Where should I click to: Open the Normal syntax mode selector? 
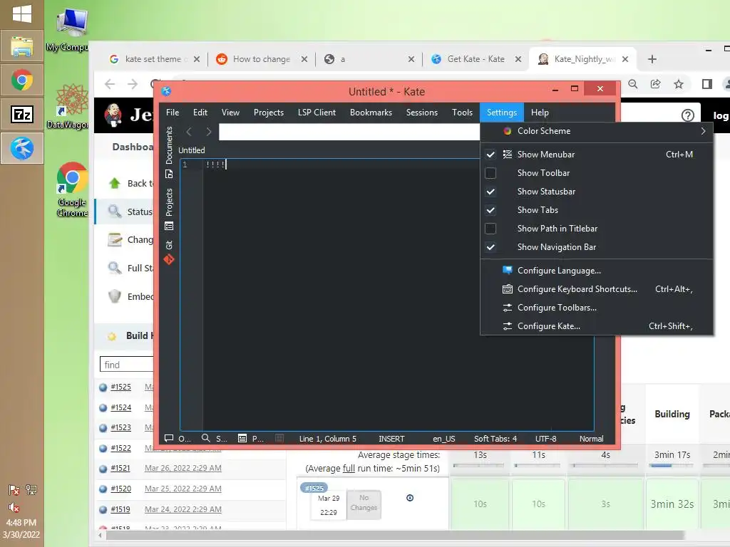pos(591,439)
